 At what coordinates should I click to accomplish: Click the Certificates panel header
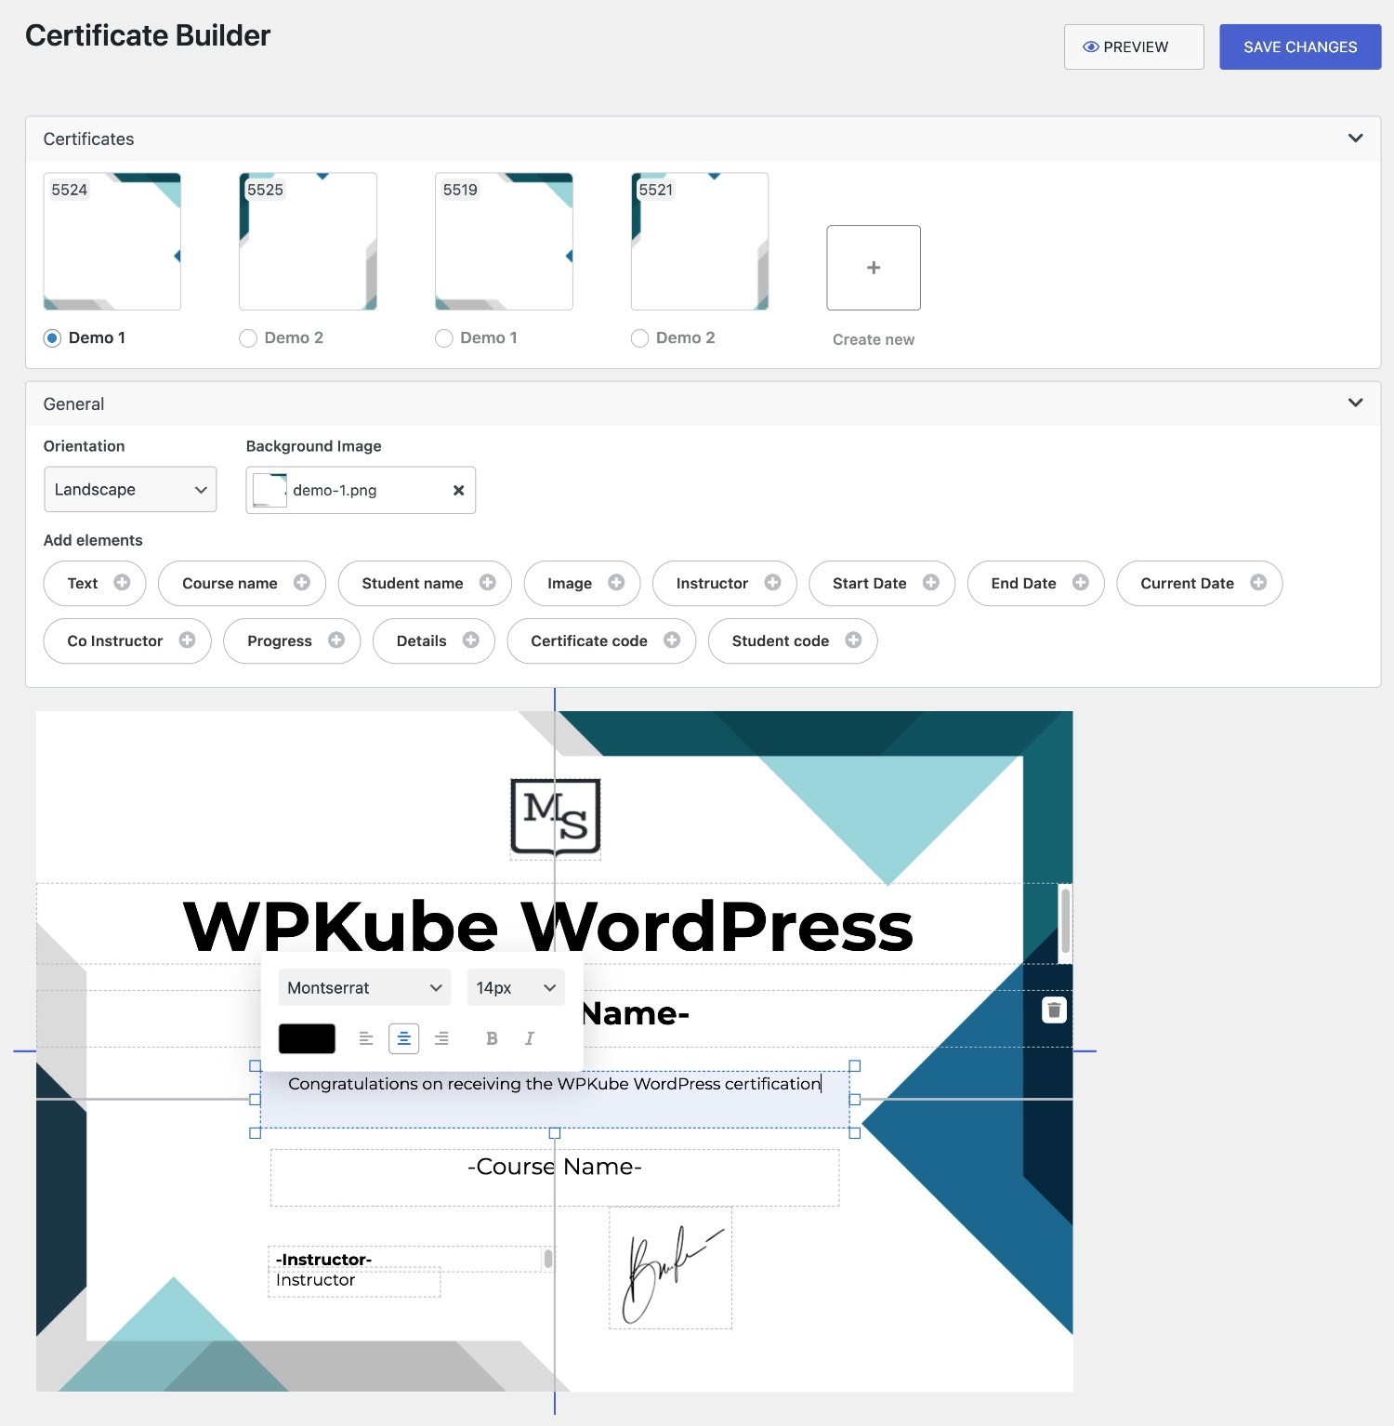tap(703, 139)
